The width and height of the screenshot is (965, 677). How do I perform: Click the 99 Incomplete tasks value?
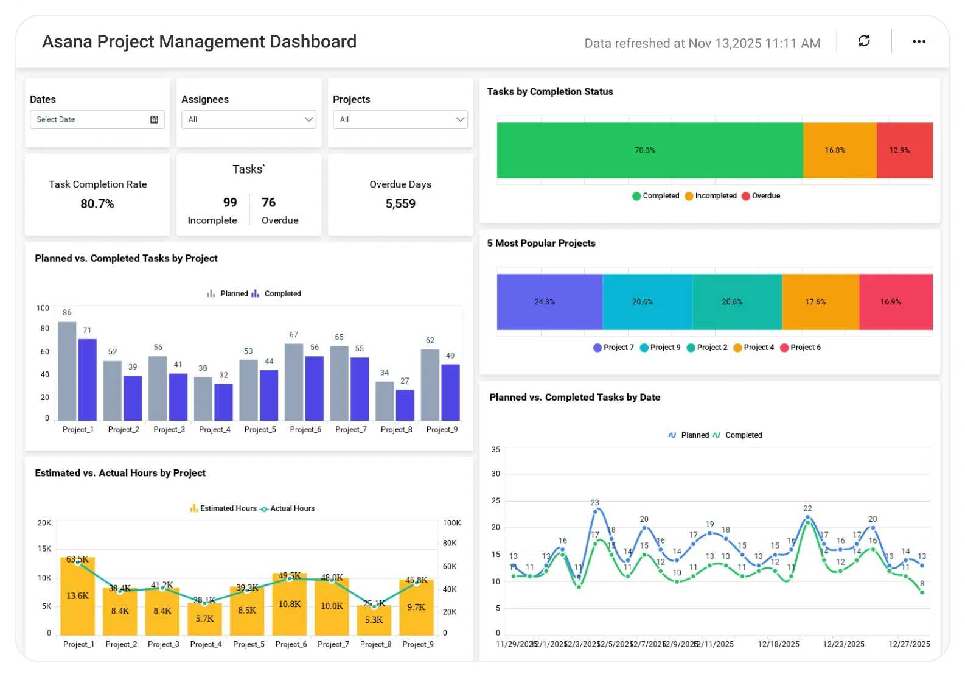(230, 202)
